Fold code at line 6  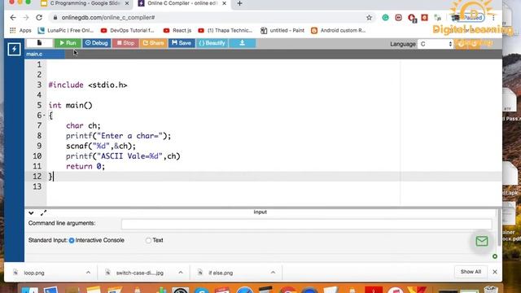coord(43,116)
